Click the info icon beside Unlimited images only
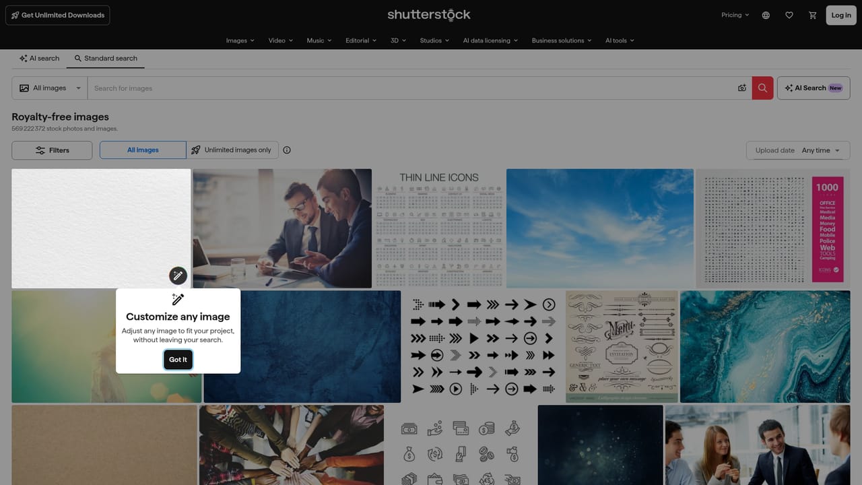862x485 pixels. pyautogui.click(x=287, y=150)
